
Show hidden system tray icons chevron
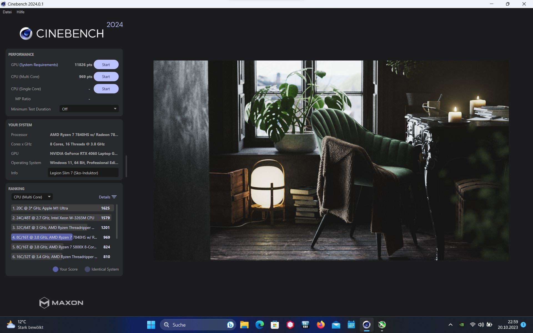451,325
